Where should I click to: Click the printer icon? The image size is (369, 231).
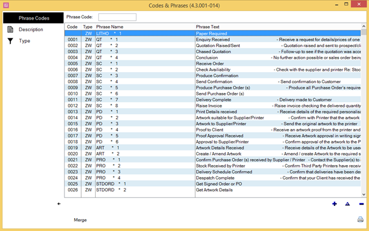[x=360, y=219]
